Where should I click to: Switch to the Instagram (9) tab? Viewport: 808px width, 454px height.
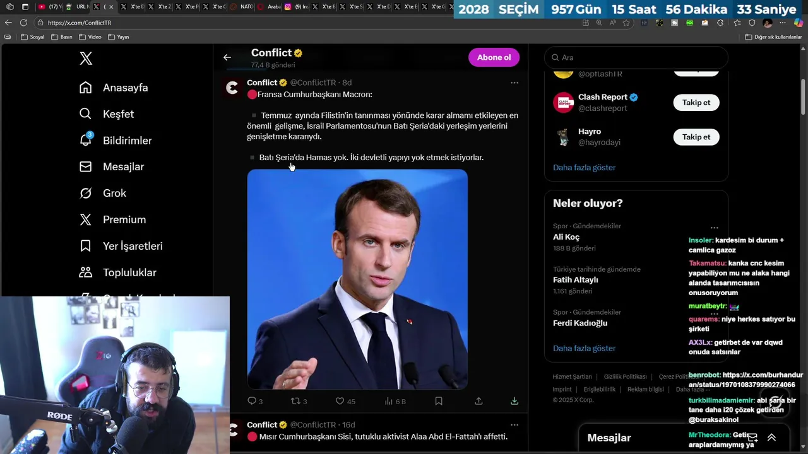pyautogui.click(x=296, y=7)
